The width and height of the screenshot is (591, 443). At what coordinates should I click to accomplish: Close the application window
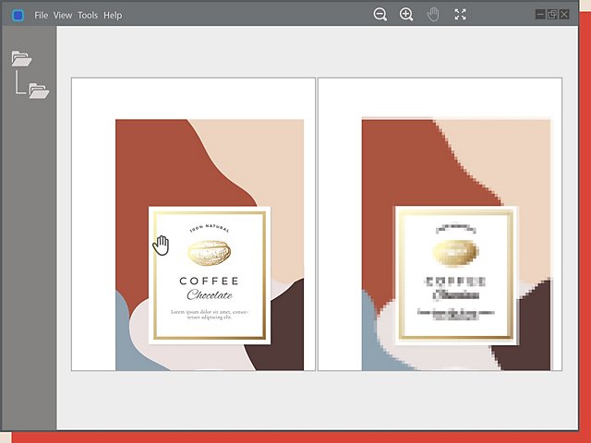tap(564, 15)
